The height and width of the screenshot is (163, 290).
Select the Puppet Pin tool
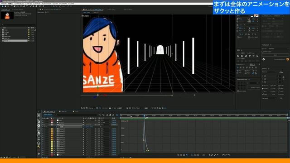[43, 6]
